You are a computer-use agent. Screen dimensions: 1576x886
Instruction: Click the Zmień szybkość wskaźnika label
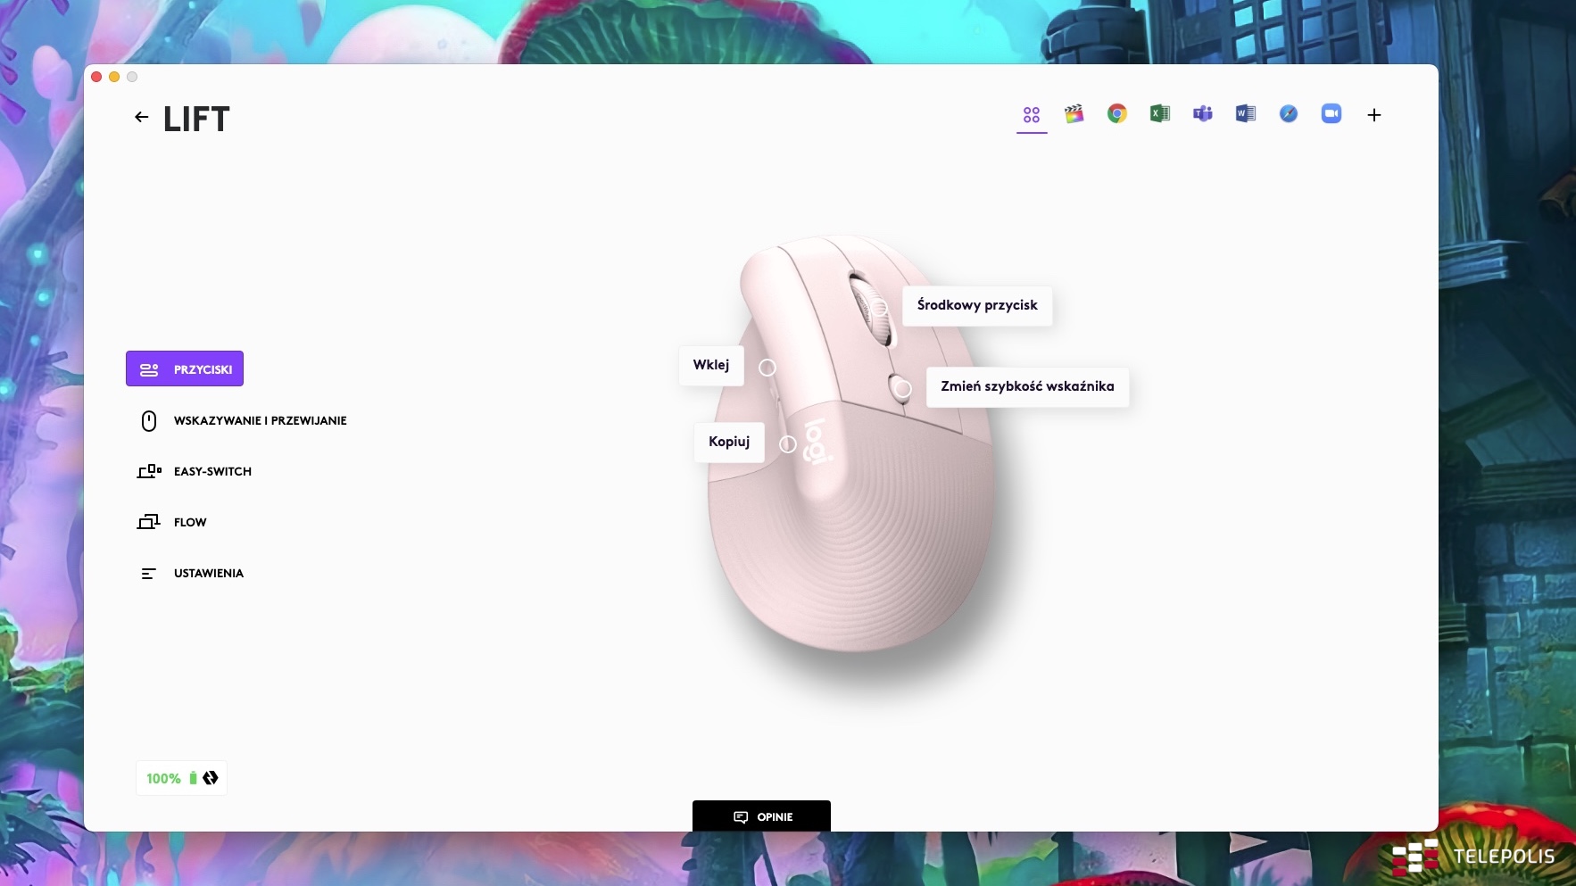click(1027, 387)
